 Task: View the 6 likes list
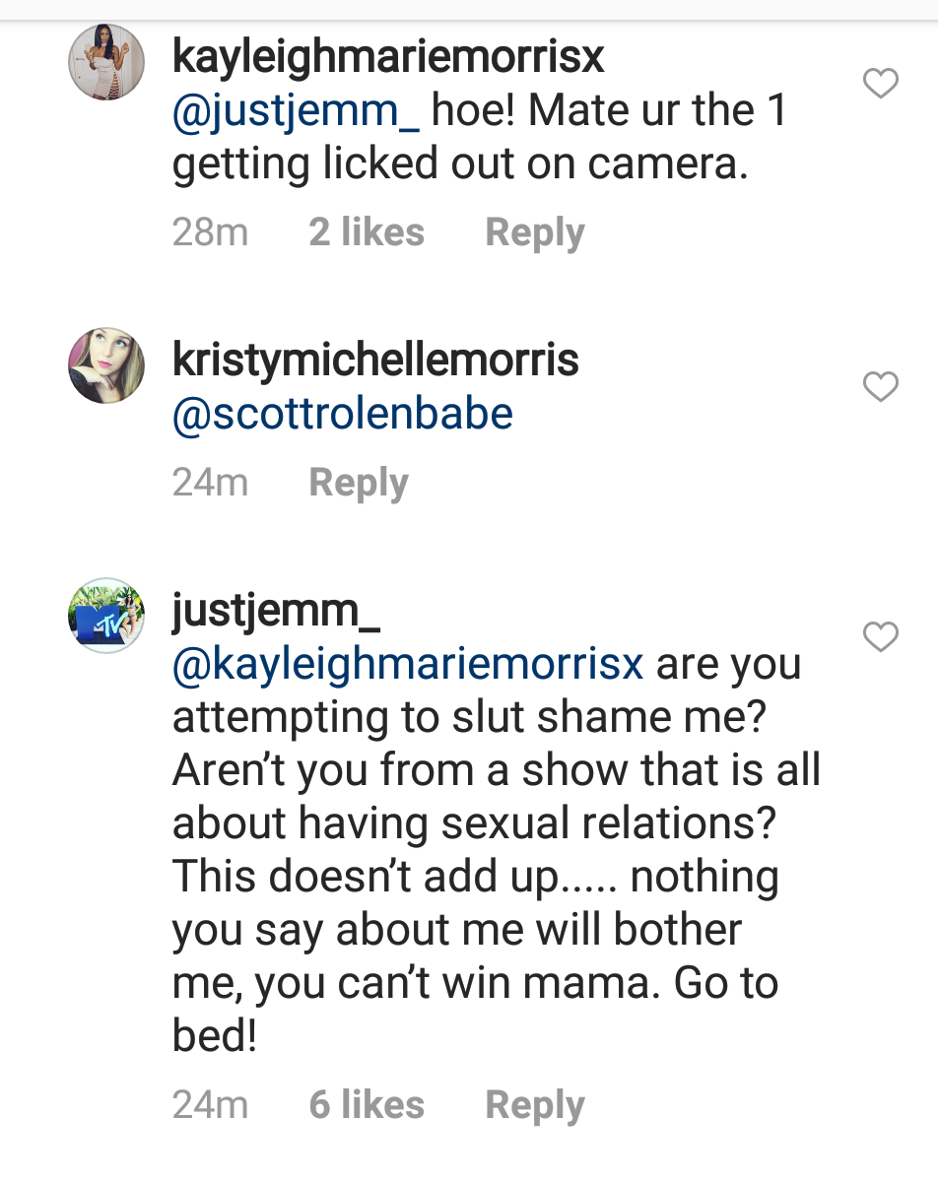(367, 1105)
